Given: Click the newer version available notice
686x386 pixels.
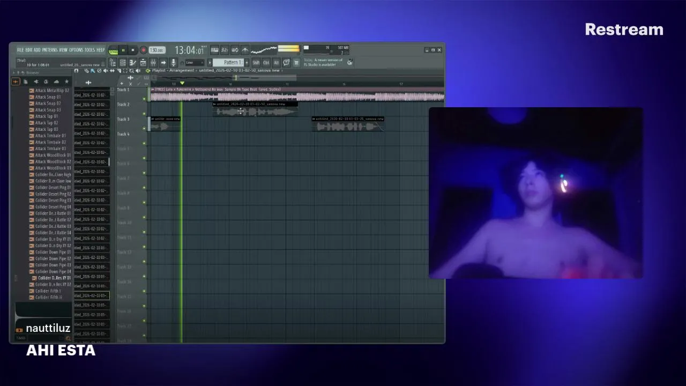Looking at the screenshot, I should [x=323, y=62].
